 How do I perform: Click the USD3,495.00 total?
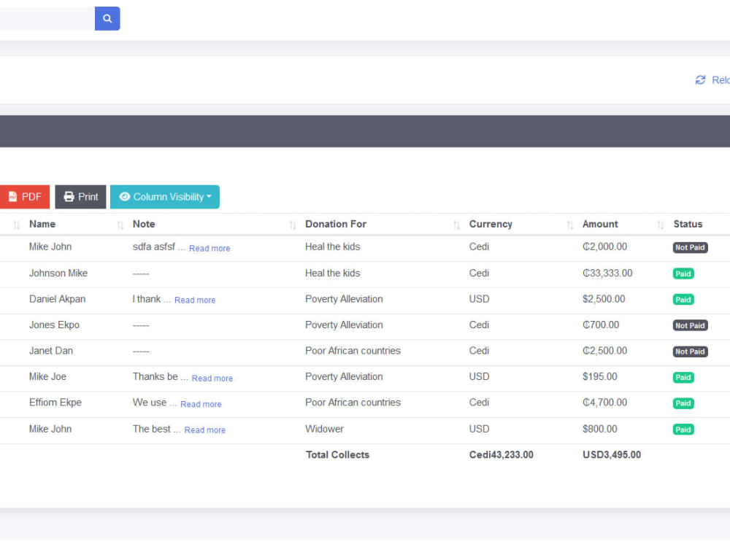pos(611,455)
